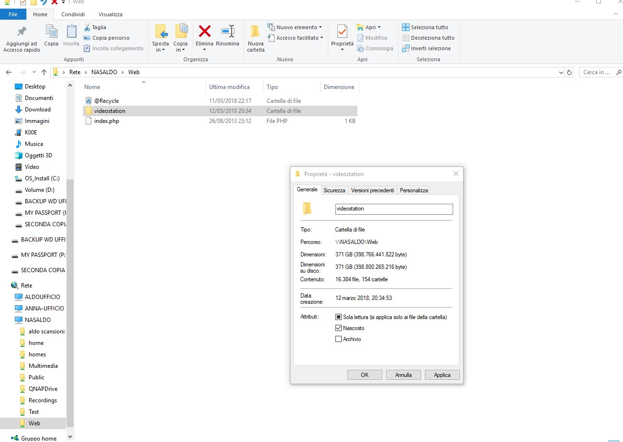Viewport: 623px width, 442px height.
Task: Click the Nuova cartella icon
Action: (x=256, y=32)
